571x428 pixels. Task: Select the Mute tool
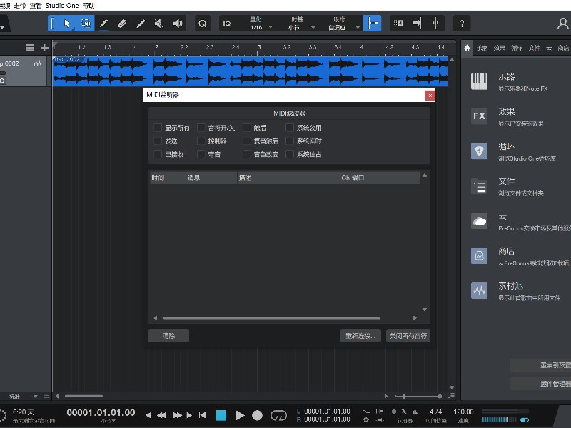pyautogui.click(x=158, y=23)
